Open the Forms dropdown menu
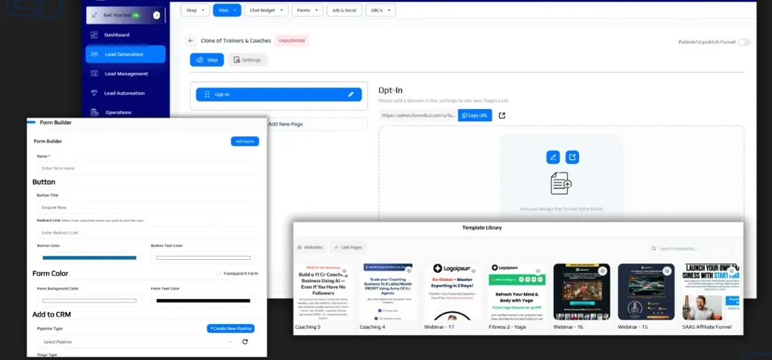The image size is (772, 360). (307, 10)
